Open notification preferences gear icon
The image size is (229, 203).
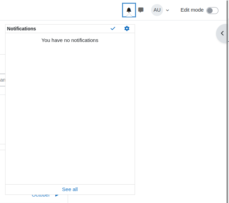127,28
